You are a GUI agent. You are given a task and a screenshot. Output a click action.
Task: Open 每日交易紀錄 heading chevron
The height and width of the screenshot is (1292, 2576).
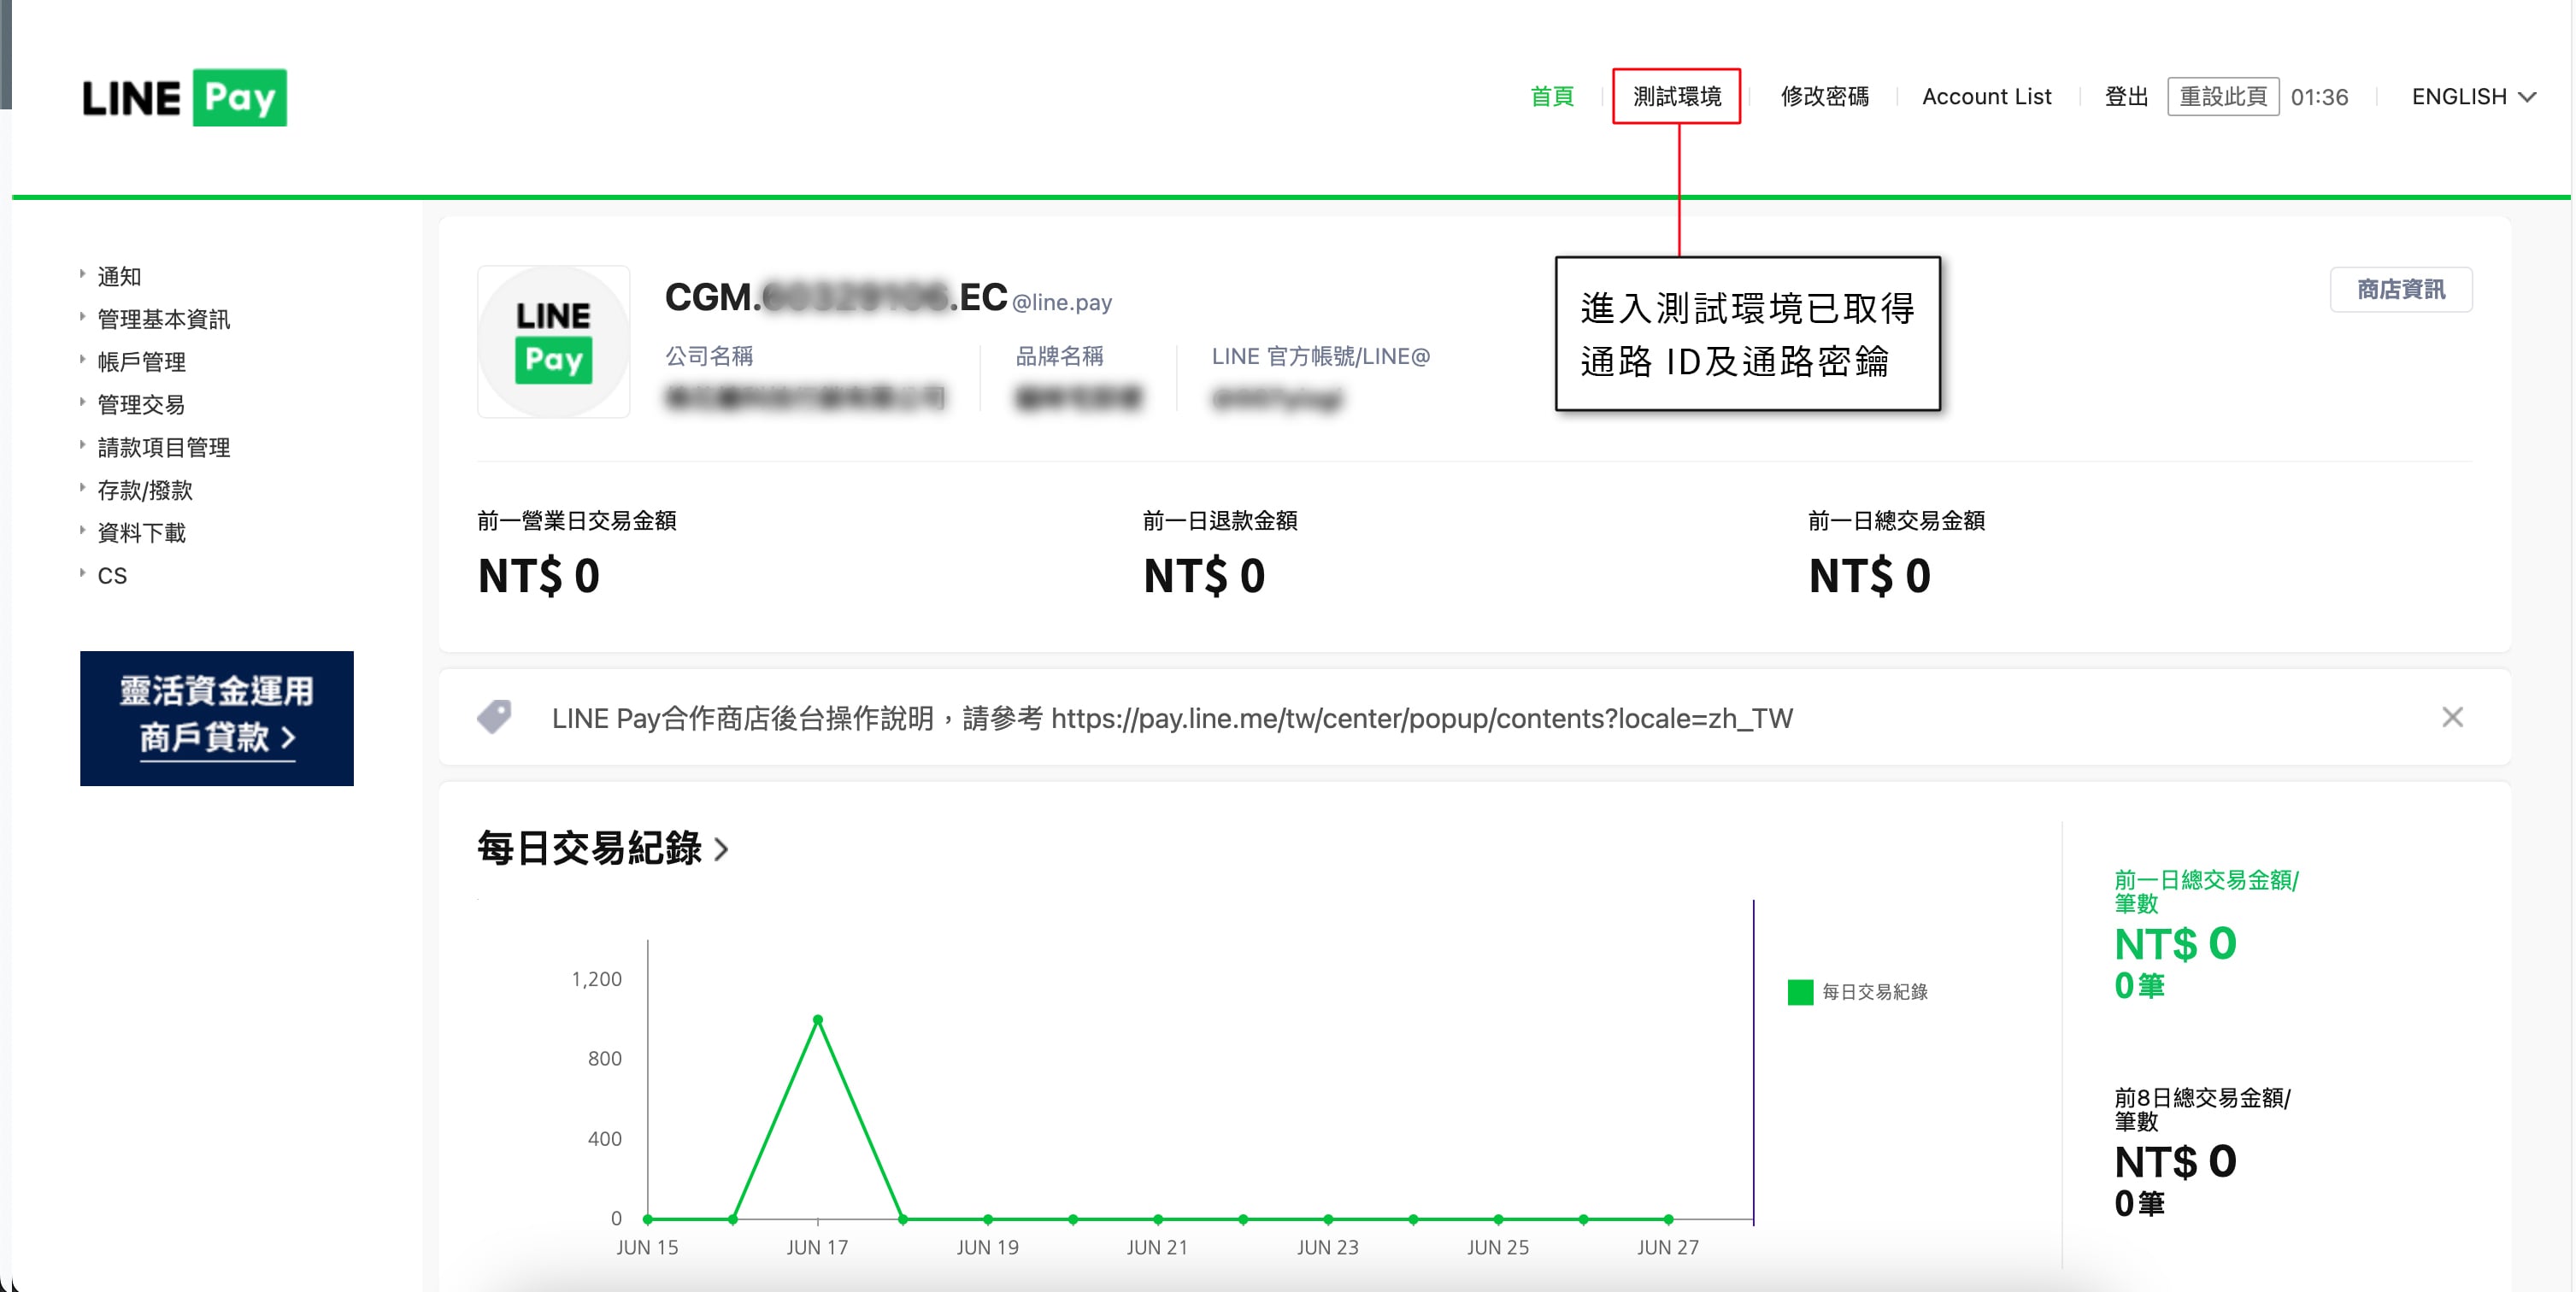point(722,850)
